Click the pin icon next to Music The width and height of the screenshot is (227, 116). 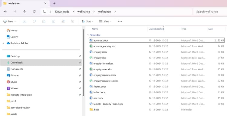point(80,82)
